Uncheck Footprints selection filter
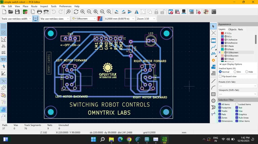 point(220,108)
